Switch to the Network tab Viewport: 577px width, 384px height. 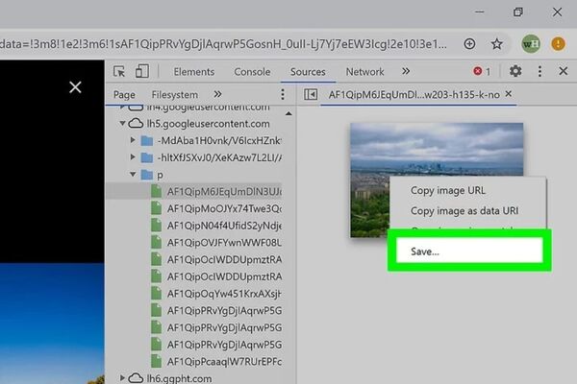pos(364,72)
